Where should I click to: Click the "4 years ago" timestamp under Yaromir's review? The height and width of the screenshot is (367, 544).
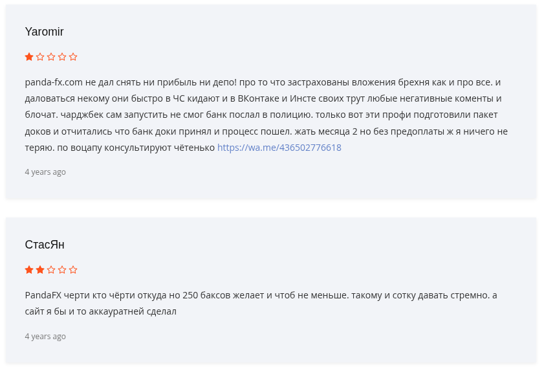point(45,172)
